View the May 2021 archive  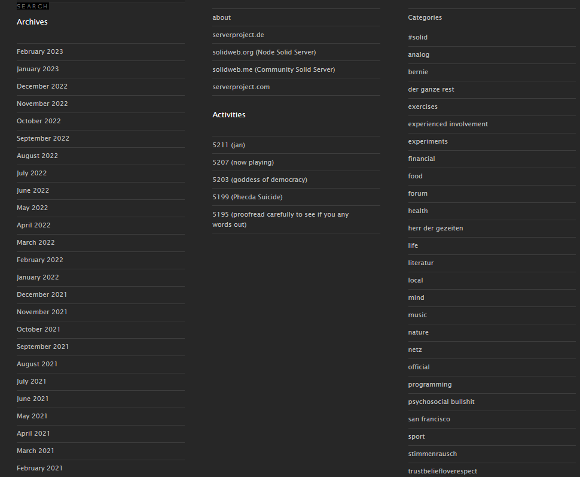click(x=32, y=416)
